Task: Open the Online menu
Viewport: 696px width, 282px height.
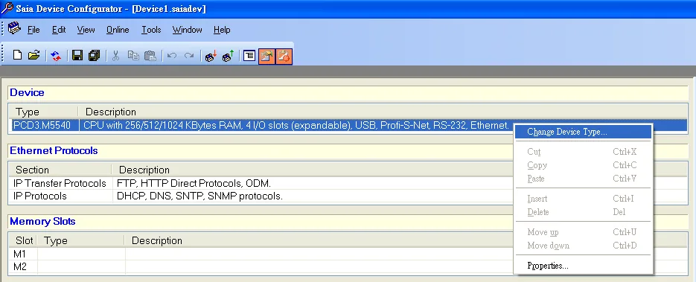Action: [118, 30]
